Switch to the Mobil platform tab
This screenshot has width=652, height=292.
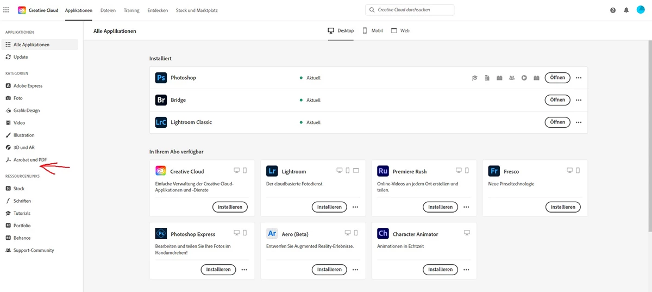[373, 31]
